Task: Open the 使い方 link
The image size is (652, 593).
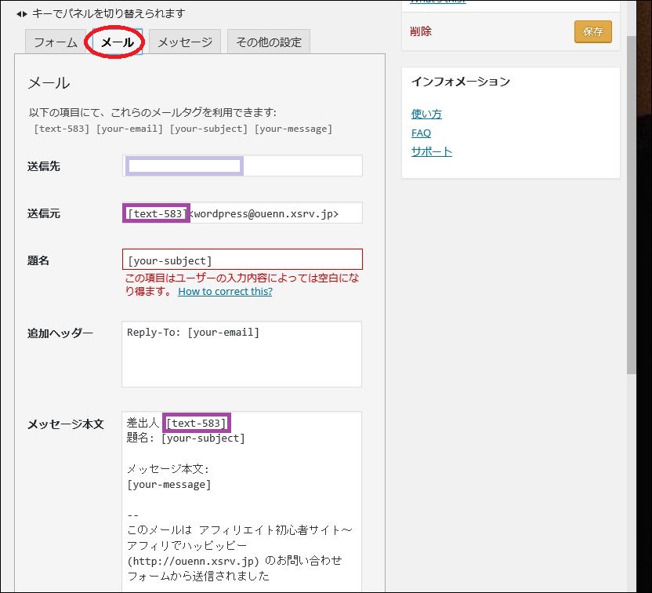Action: (x=426, y=114)
